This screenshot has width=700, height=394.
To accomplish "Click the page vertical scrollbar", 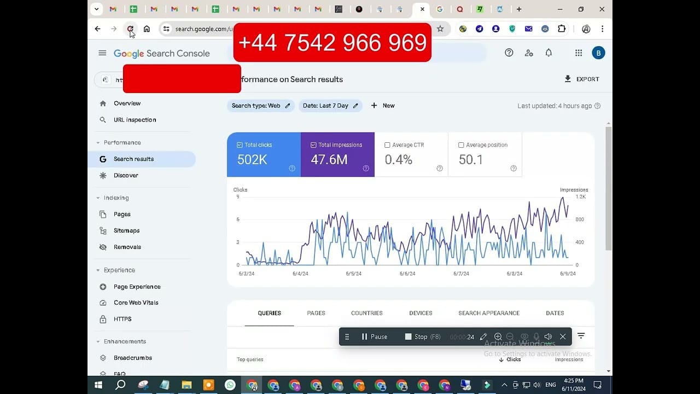I will [609, 186].
